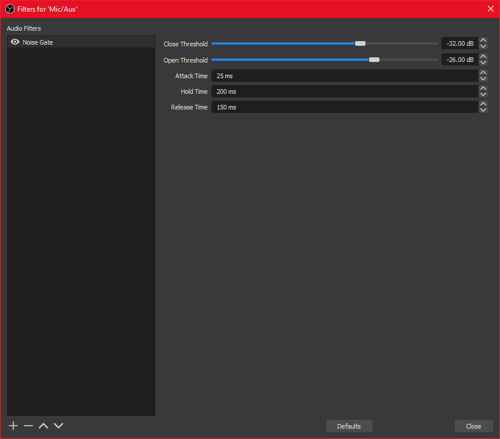Viewport: 500px width, 439px height.
Task: Close the Filters window with X
Action: tap(491, 9)
